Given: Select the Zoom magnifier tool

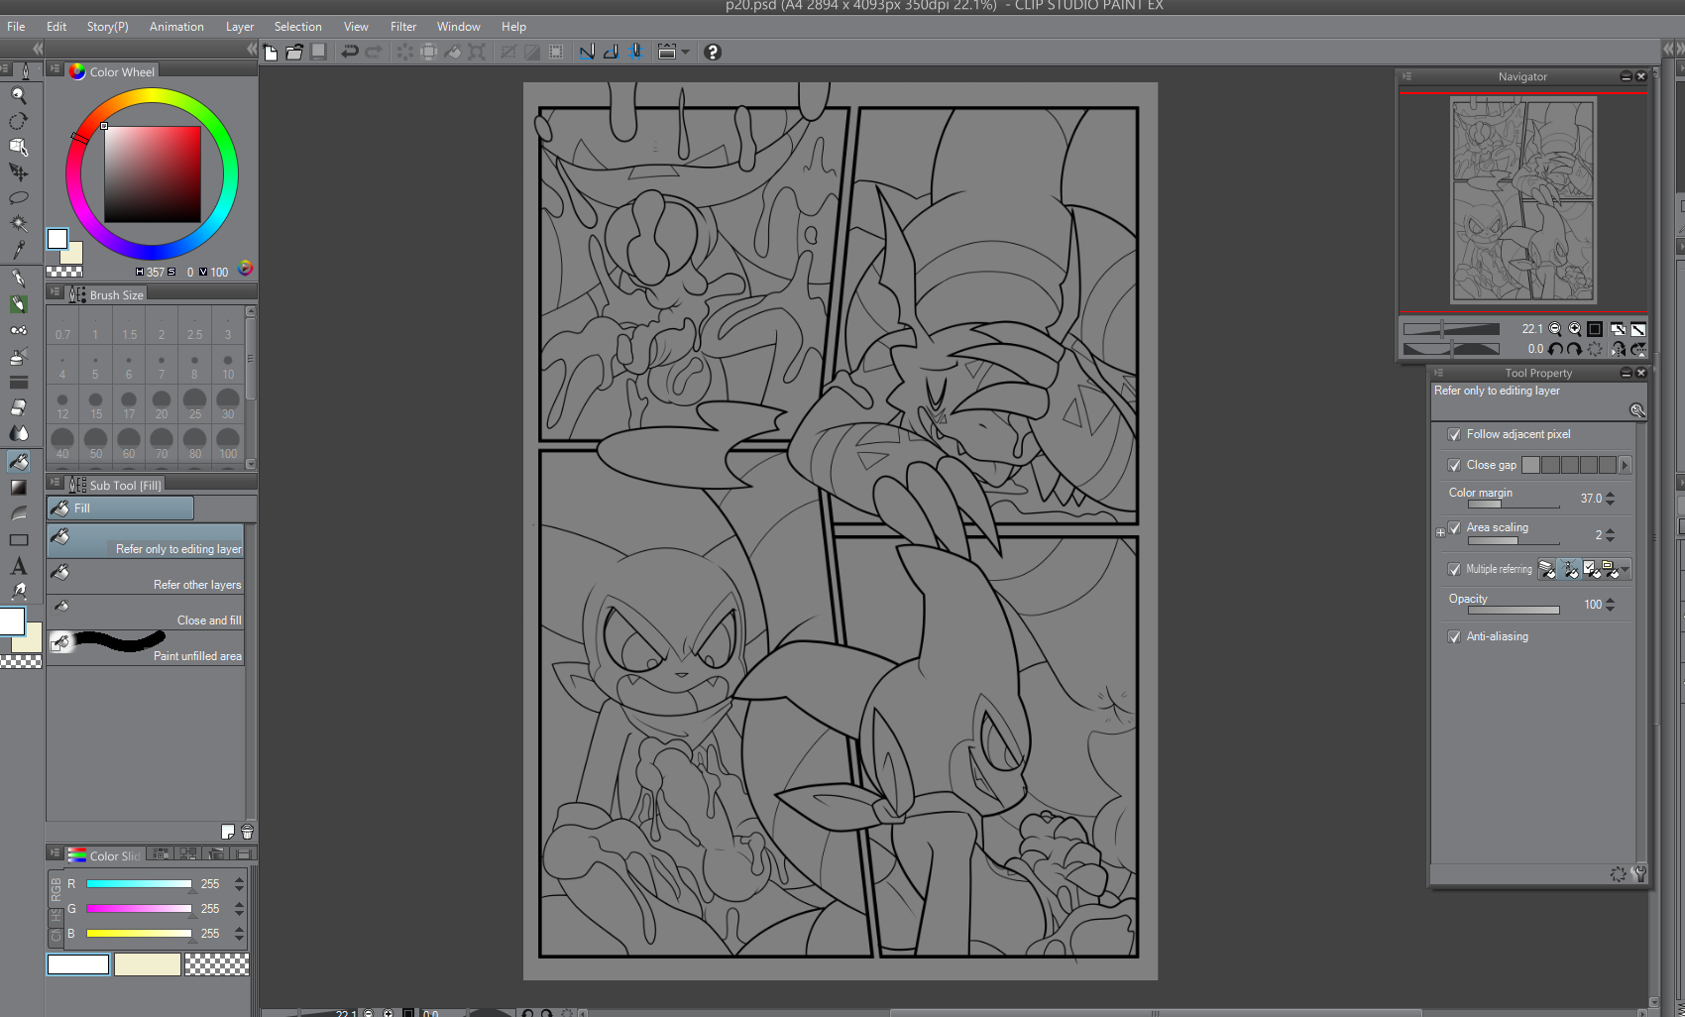Looking at the screenshot, I should [18, 95].
